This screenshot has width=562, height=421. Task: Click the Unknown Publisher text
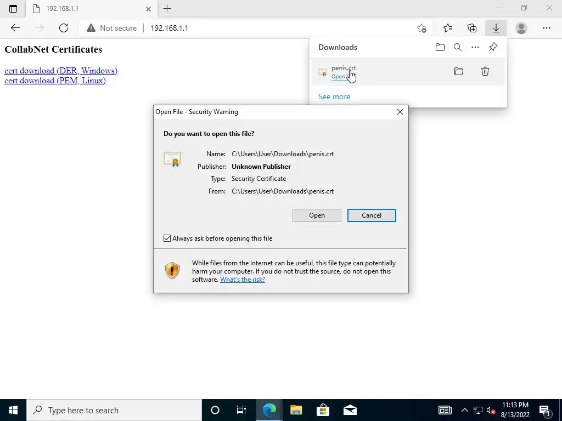coord(261,167)
